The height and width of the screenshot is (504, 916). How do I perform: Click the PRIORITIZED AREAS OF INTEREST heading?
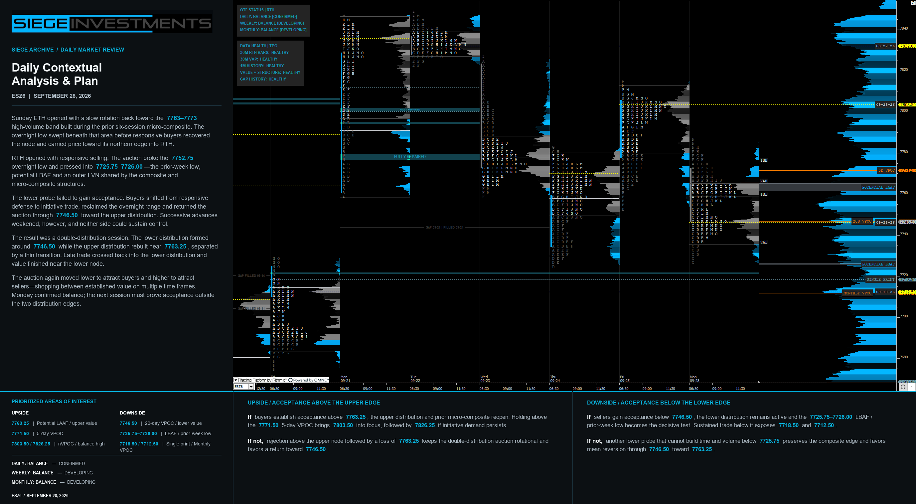54,402
